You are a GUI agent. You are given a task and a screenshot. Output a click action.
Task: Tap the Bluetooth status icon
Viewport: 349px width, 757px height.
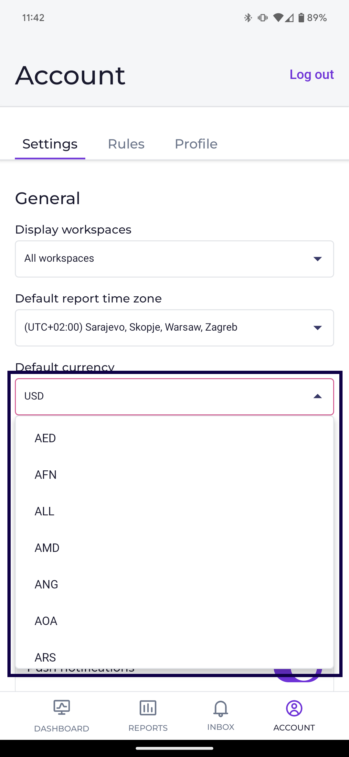[x=248, y=18]
